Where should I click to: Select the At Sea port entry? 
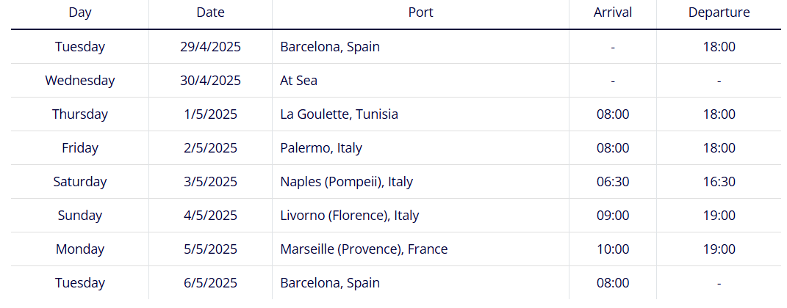[298, 80]
